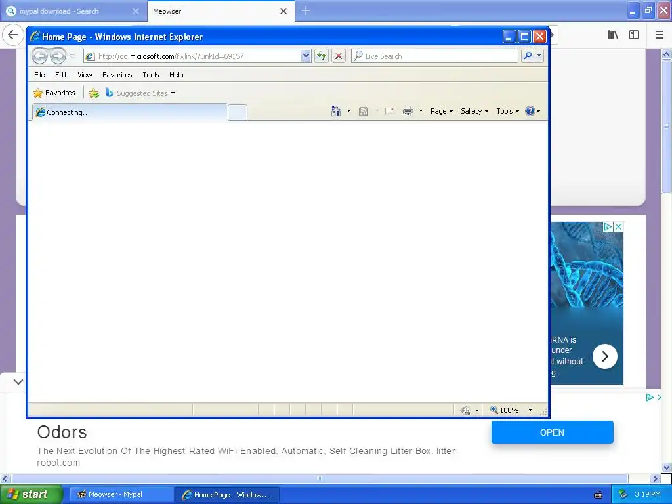Screen dimensions: 672x504
Task: Expand the Print options dropdown arrow
Action: click(421, 111)
